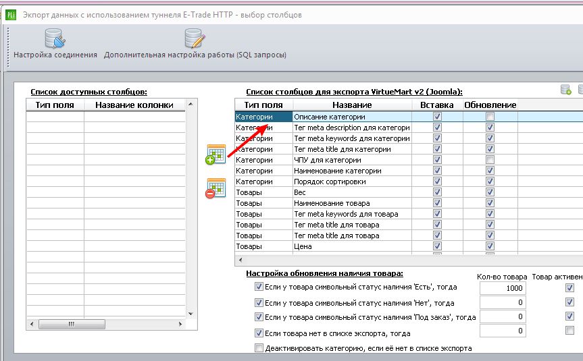The height and width of the screenshot is (361, 583).
Task: Enable Деактивировать категорию checkbox
Action: coord(259,348)
